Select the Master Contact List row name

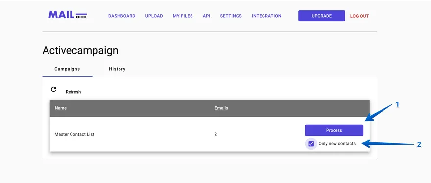74,134
